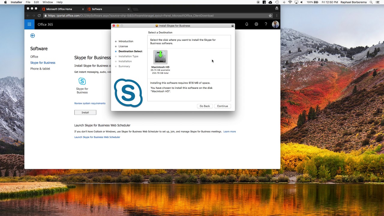Click the Bluetooth menu bar icon
Image resolution: width=384 pixels, height=216 pixels.
pyautogui.click(x=283, y=2)
